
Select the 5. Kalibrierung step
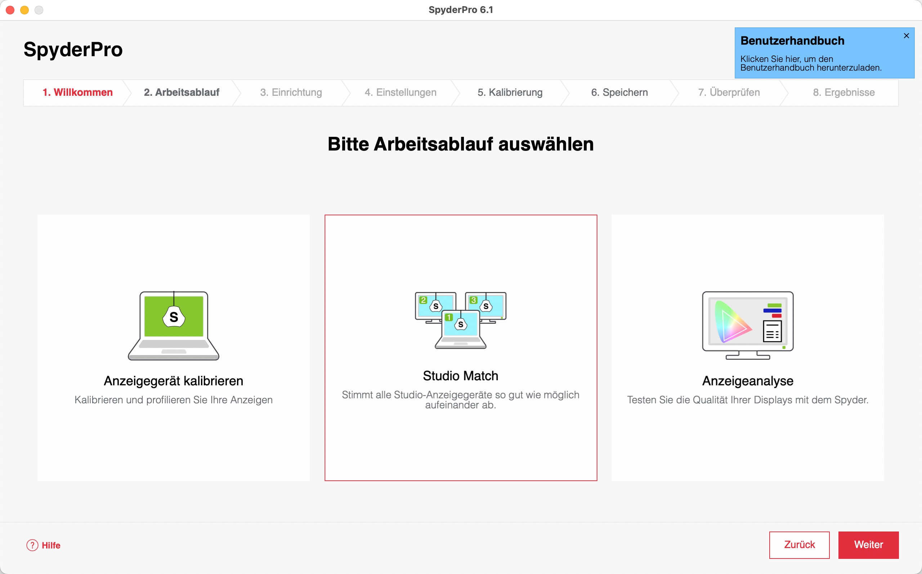coord(510,92)
